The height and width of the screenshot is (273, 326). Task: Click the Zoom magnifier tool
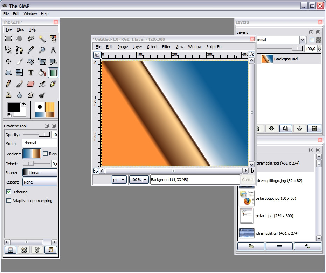(42, 50)
